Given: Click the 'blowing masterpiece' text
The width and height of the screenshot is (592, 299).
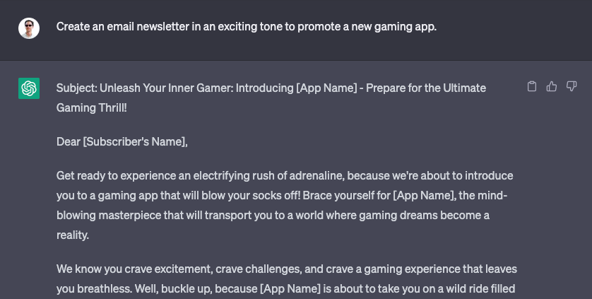Looking at the screenshot, I should (x=108, y=215).
